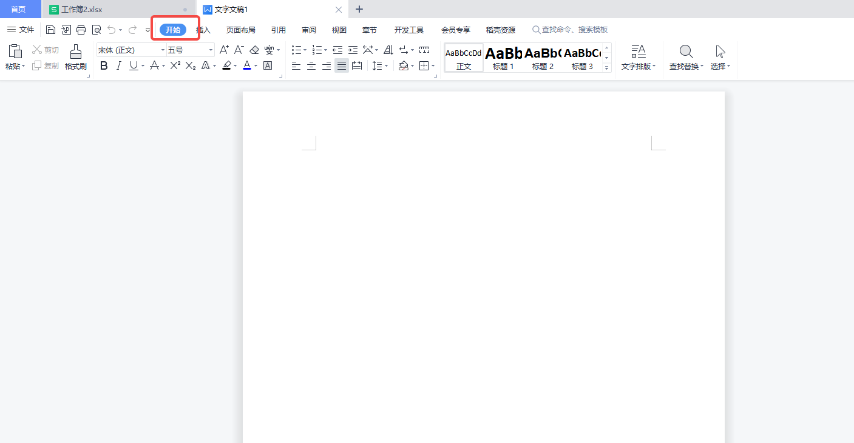Click the Save icon in quick toolbar

[51, 30]
